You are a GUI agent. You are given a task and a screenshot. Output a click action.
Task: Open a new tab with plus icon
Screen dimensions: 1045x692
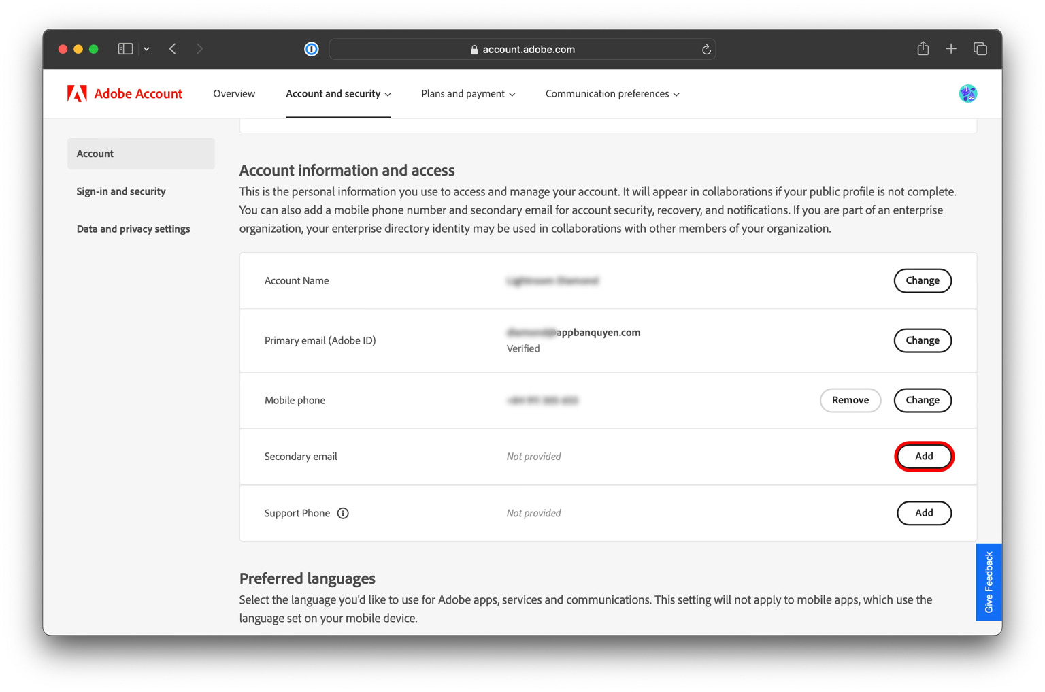(x=951, y=49)
